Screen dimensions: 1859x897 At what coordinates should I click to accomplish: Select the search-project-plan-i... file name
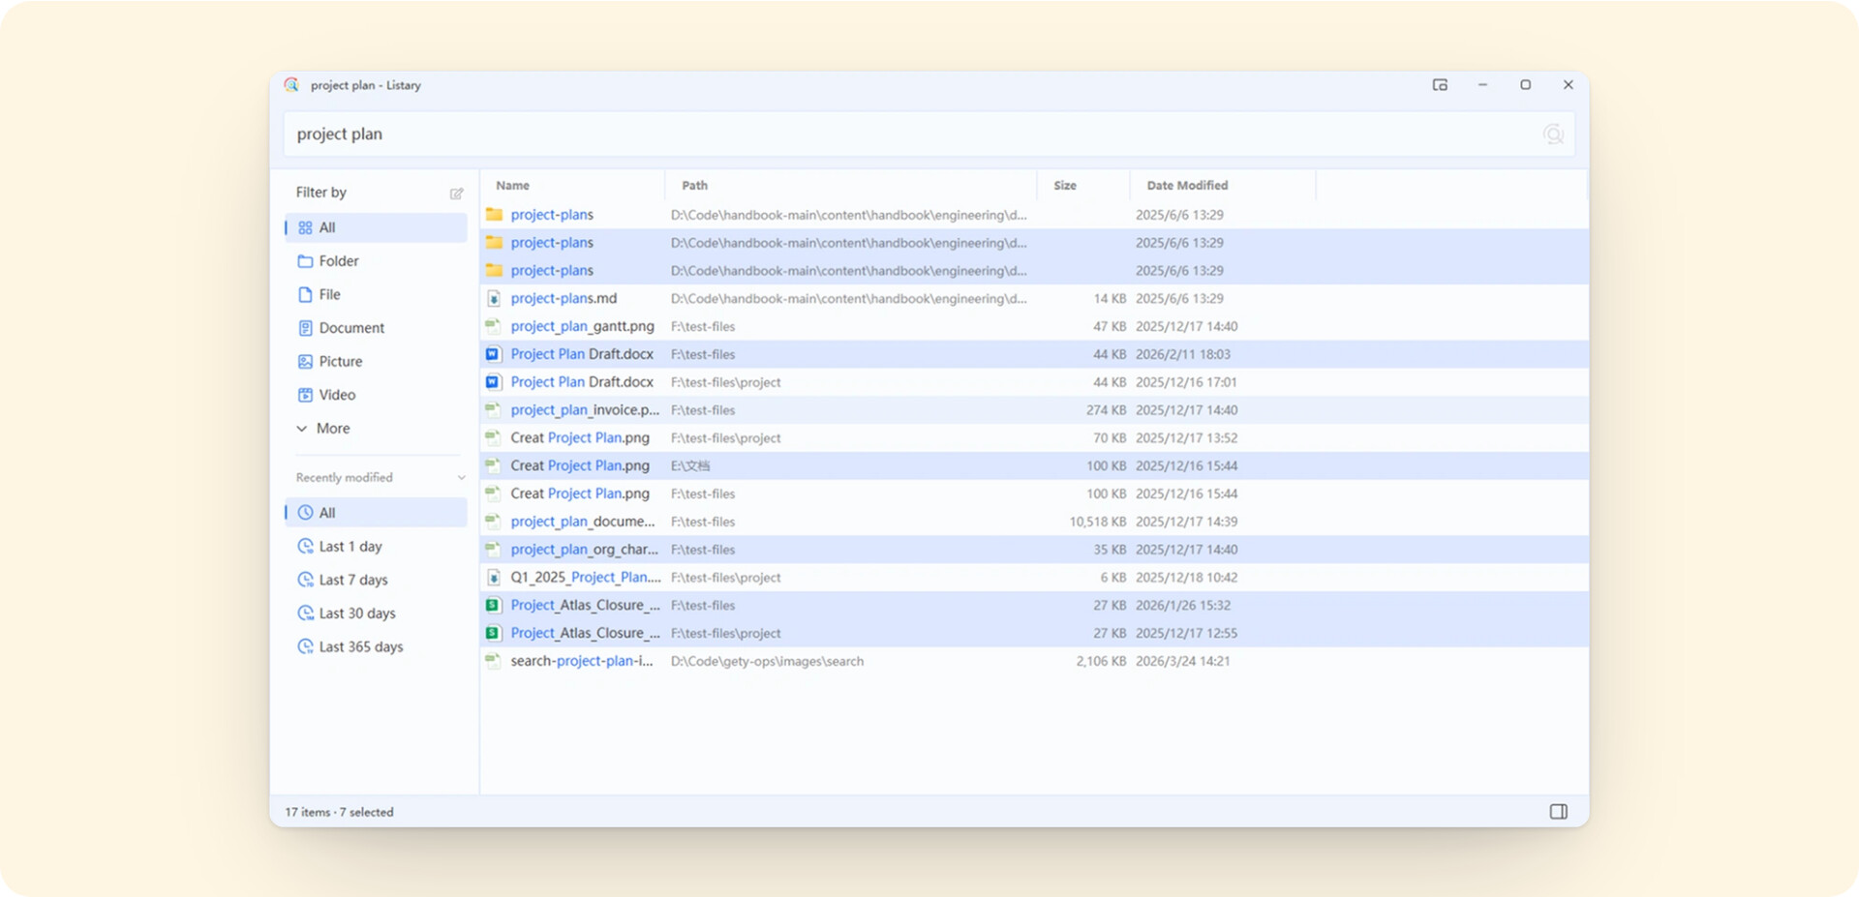click(x=582, y=661)
